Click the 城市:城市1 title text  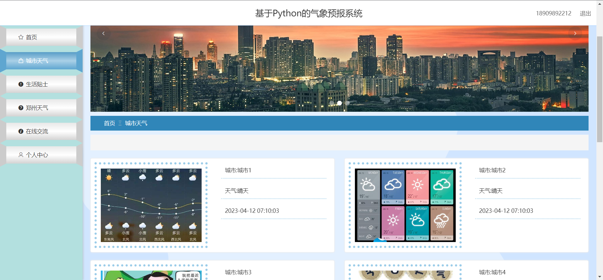(x=238, y=170)
